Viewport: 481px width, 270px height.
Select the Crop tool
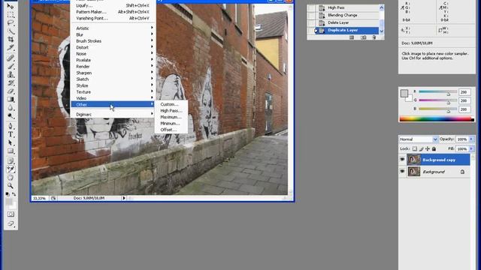(x=11, y=39)
